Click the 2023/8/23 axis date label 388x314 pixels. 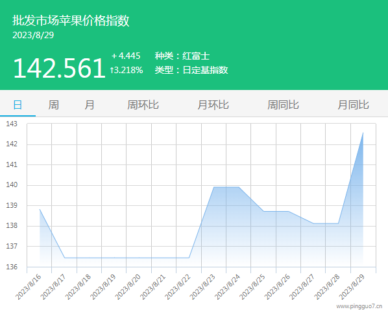point(203,287)
